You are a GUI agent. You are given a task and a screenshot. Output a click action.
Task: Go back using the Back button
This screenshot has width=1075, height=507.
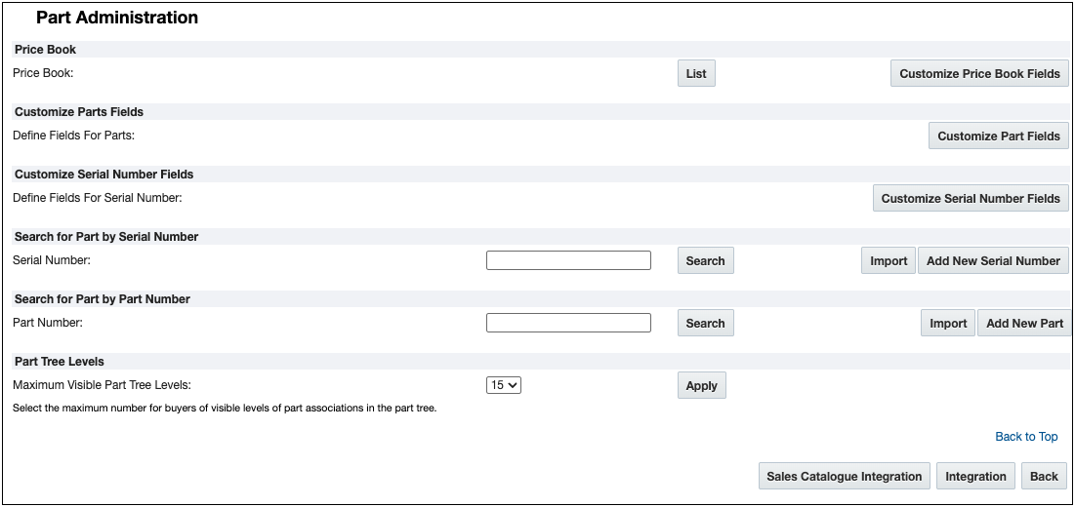pos(1044,476)
